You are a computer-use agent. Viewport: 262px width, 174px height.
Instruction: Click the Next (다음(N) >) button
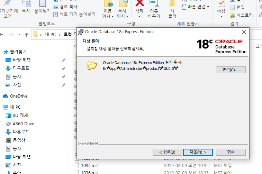click(198, 152)
